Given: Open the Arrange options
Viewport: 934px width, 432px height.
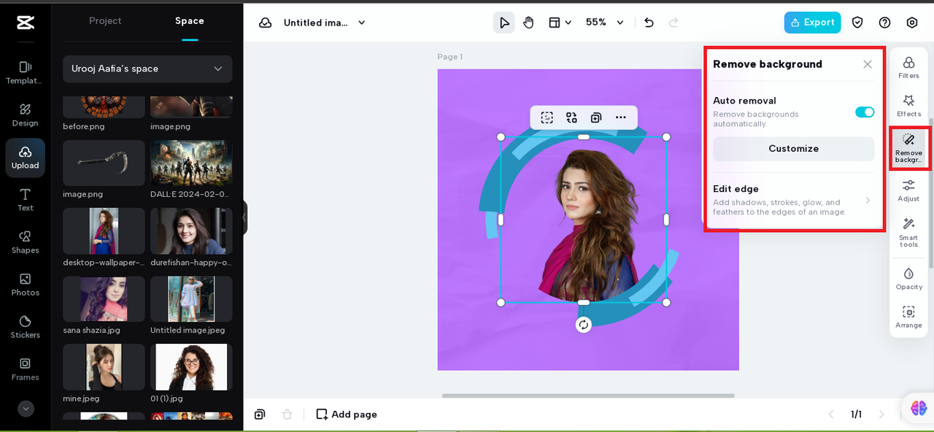Looking at the screenshot, I should click(908, 317).
